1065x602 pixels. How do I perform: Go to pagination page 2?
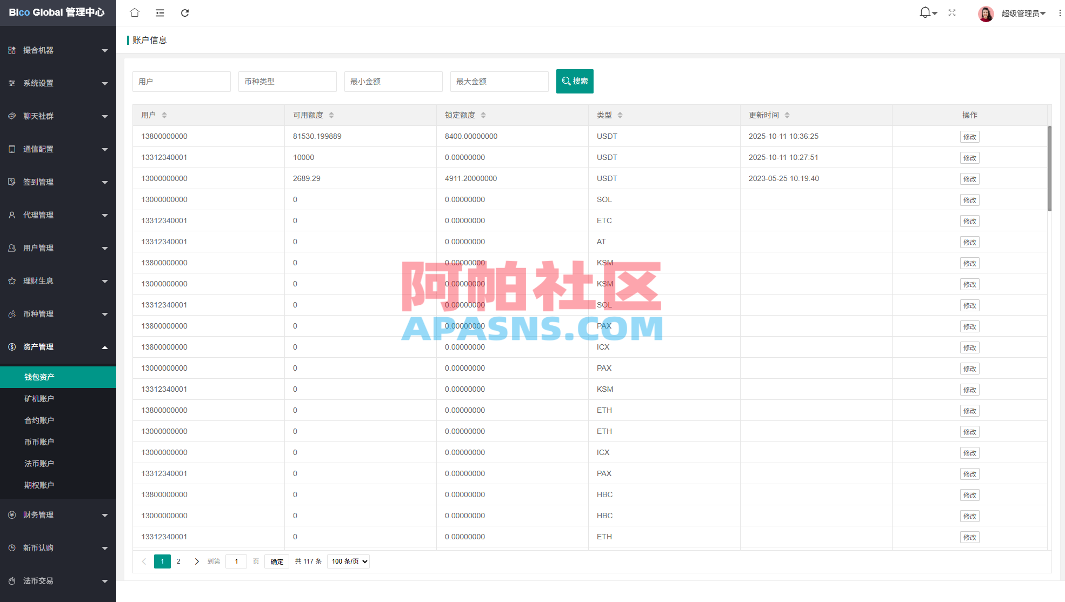point(178,561)
